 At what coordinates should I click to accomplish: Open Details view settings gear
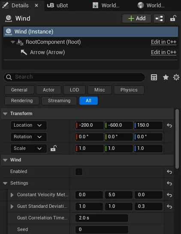[x=176, y=77]
